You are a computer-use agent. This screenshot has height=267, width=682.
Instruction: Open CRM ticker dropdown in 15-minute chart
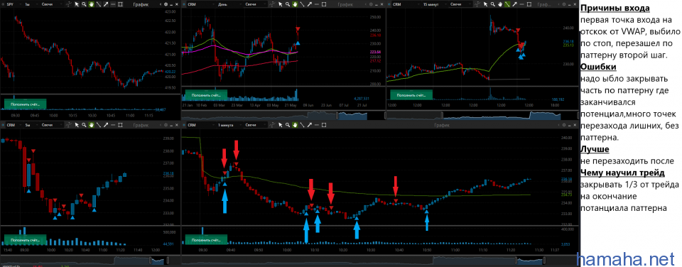click(x=406, y=4)
